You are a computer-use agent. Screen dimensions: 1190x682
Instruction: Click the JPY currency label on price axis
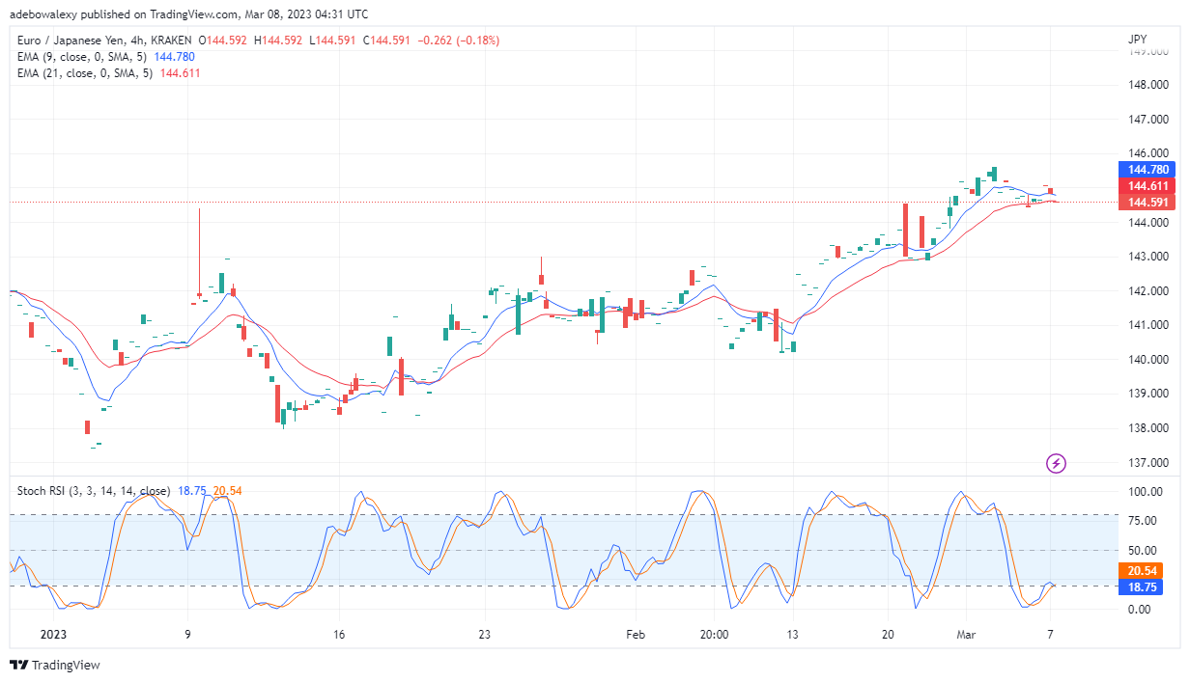pos(1137,40)
